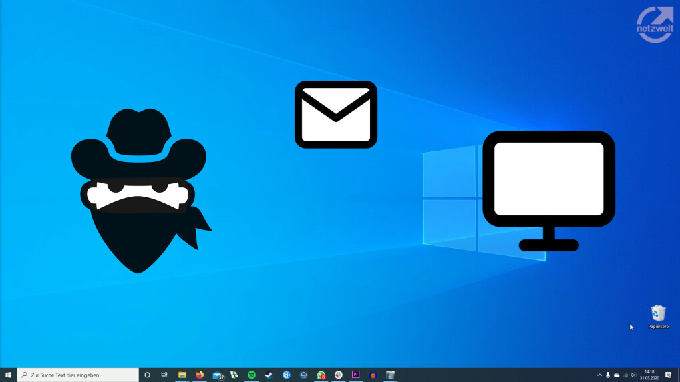Launch Steam from the taskbar
Image resolution: width=680 pixels, height=382 pixels.
click(x=269, y=375)
